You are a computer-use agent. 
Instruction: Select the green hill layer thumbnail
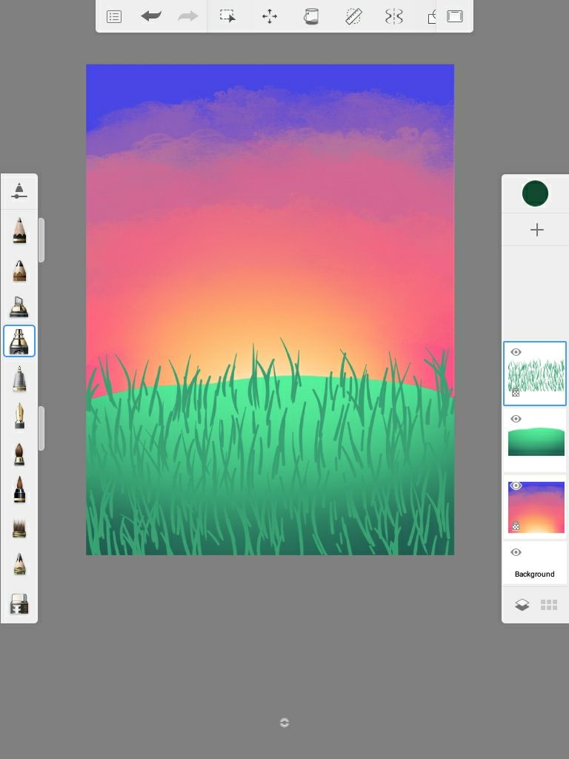pyautogui.click(x=536, y=442)
